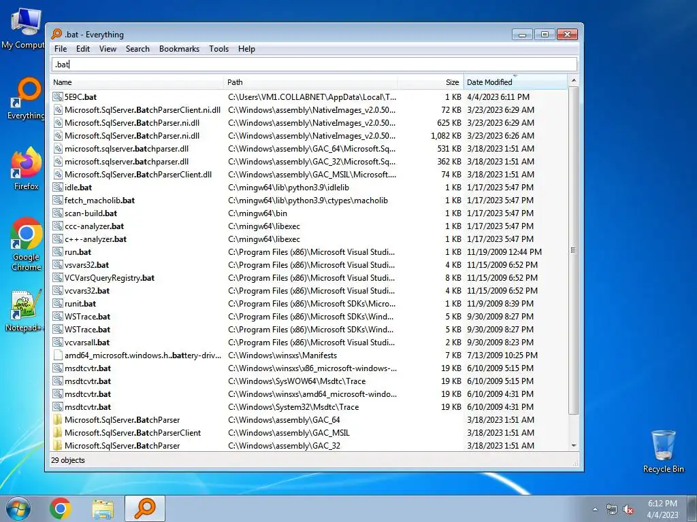The image size is (697, 522).
Task: Click the path C:\mingw64\bin
Action: pyautogui.click(x=257, y=213)
